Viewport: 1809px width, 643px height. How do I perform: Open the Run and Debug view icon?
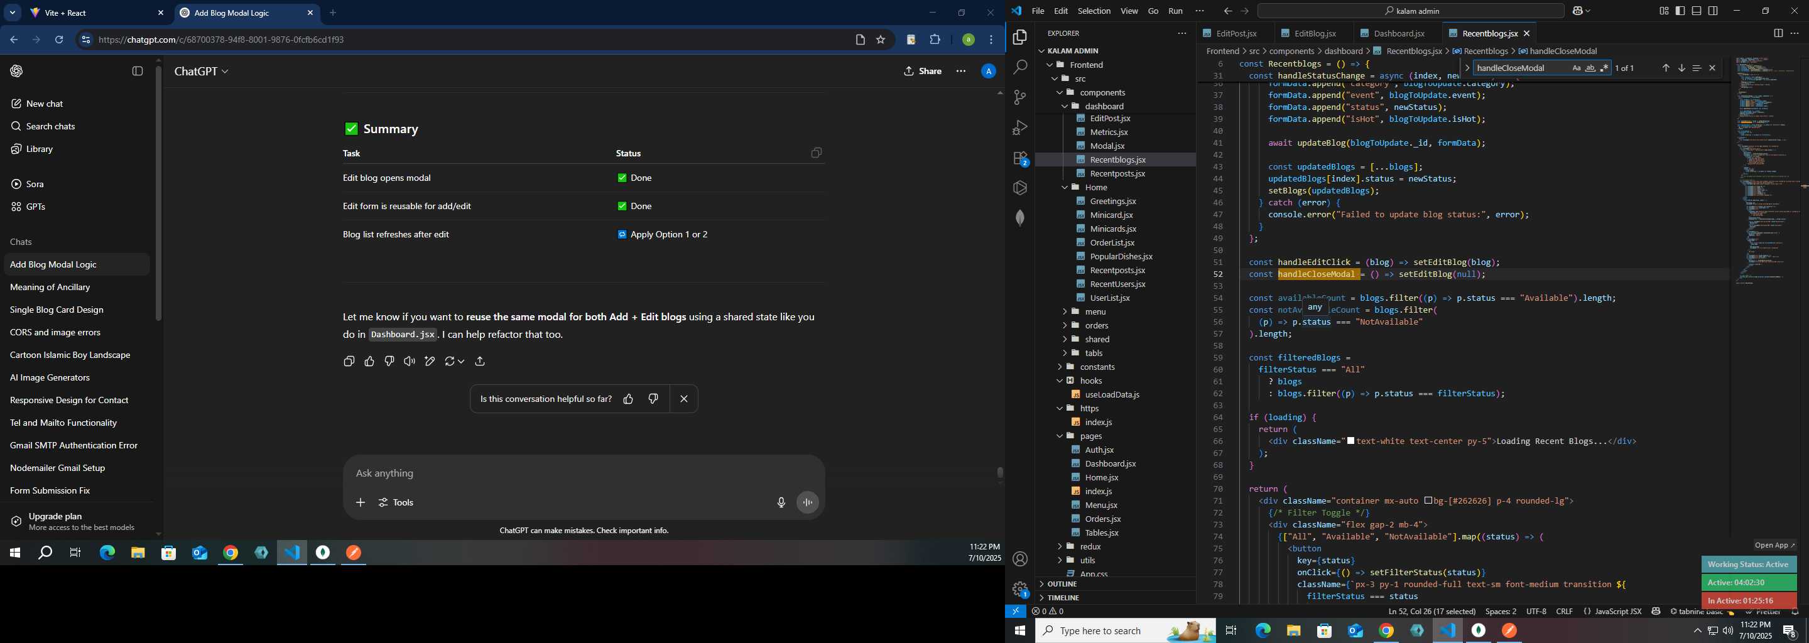pos(1019,127)
